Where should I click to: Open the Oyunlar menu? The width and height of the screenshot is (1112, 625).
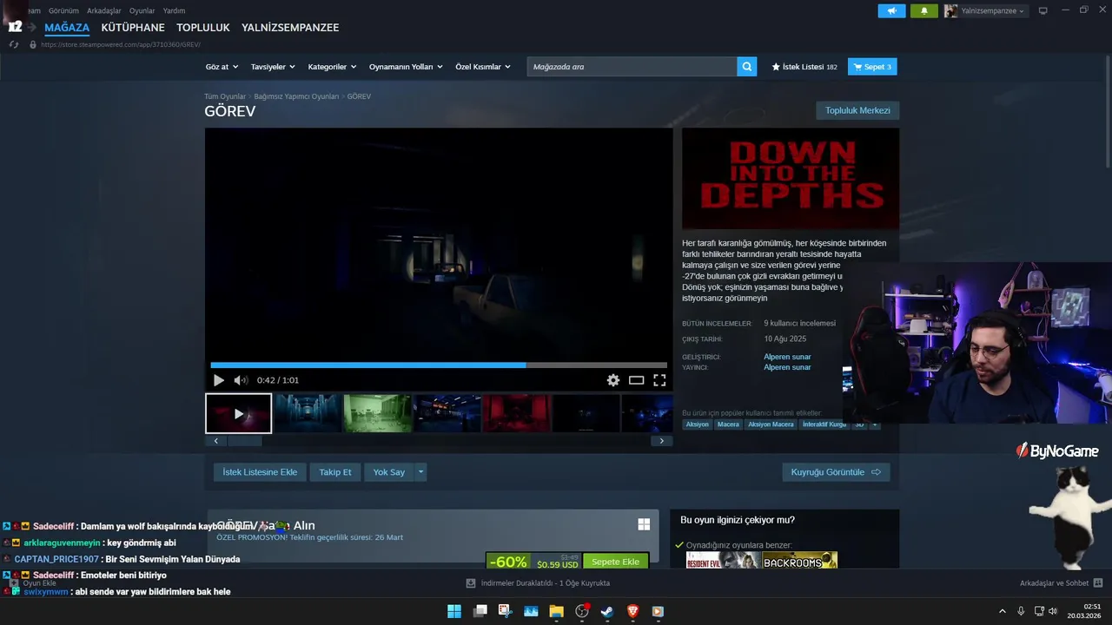pos(142,11)
